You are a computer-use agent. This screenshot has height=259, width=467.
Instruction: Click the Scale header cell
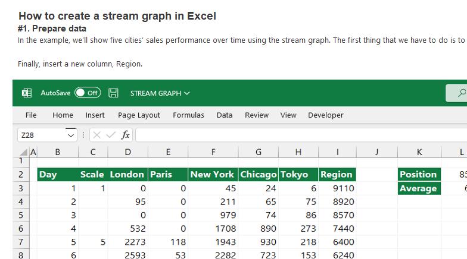click(93, 175)
